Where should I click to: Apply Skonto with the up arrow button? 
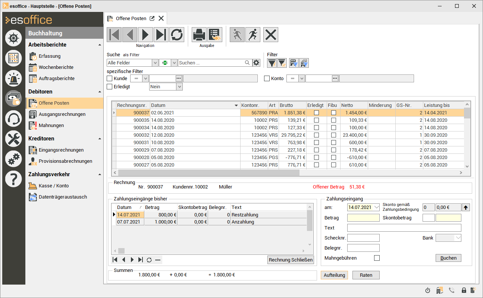pyautogui.click(x=466, y=207)
